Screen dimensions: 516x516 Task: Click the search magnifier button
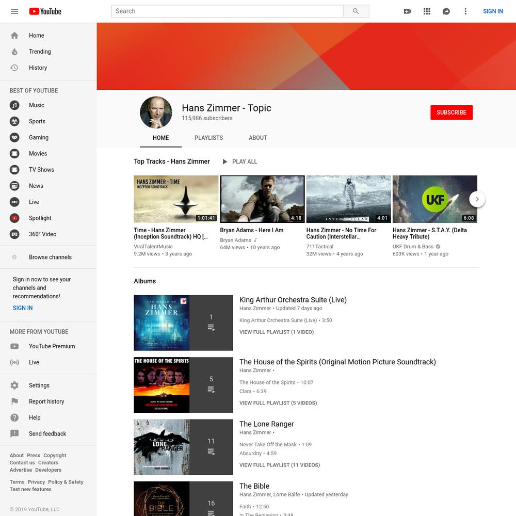[x=356, y=11]
